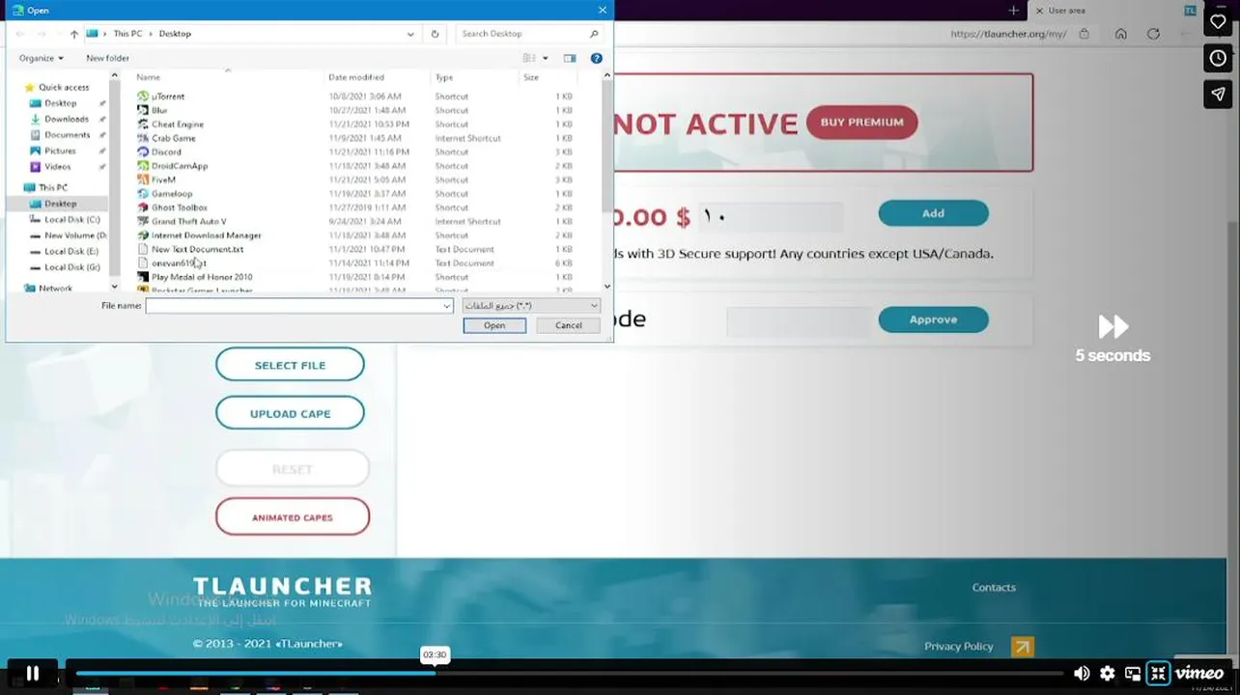
Task: Click the Help icon in the Open dialog
Action: tap(597, 58)
